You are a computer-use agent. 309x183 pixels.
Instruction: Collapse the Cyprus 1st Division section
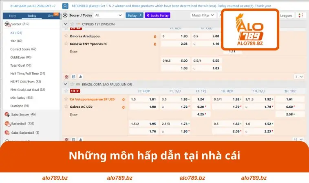pyautogui.click(x=65, y=24)
